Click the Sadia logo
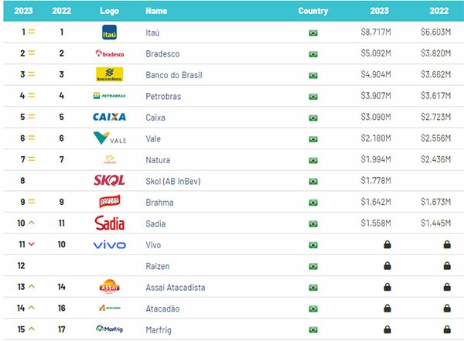464x341 pixels. click(109, 223)
